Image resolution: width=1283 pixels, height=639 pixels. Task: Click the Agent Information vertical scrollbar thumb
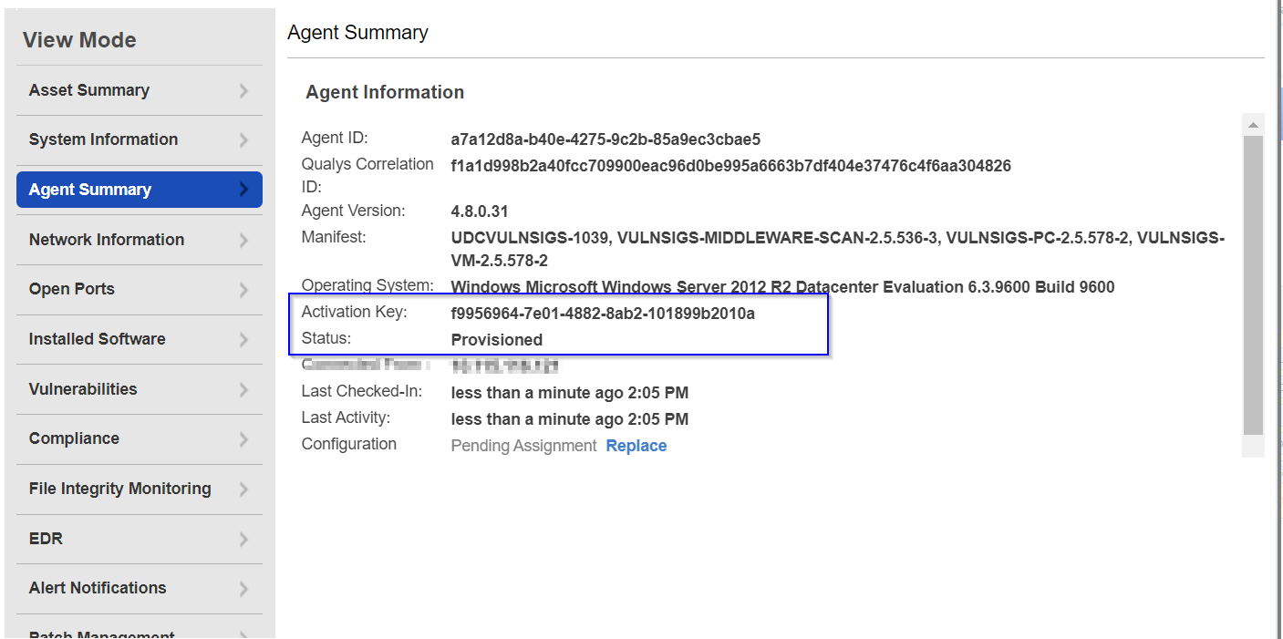tap(1253, 283)
